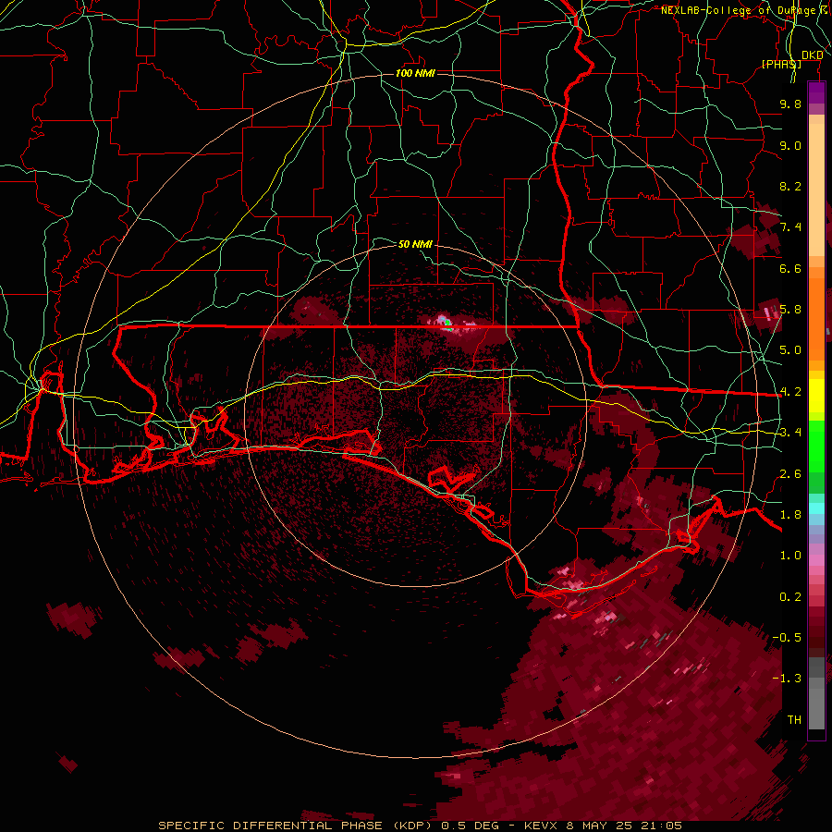
Task: Click the purple top segment of the color bar
Action: 816,93
